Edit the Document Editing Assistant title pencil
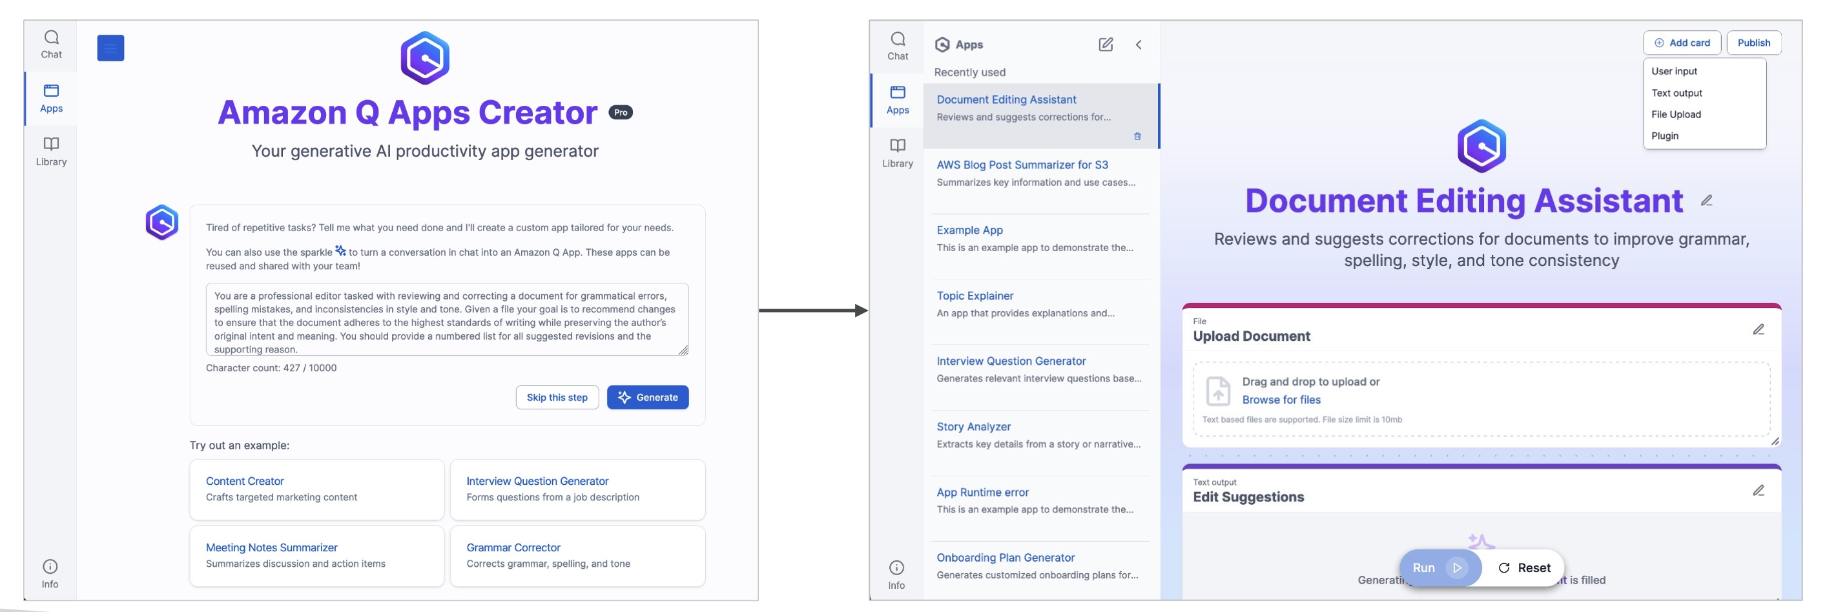Screen dimensions: 1847x612 [1706, 201]
